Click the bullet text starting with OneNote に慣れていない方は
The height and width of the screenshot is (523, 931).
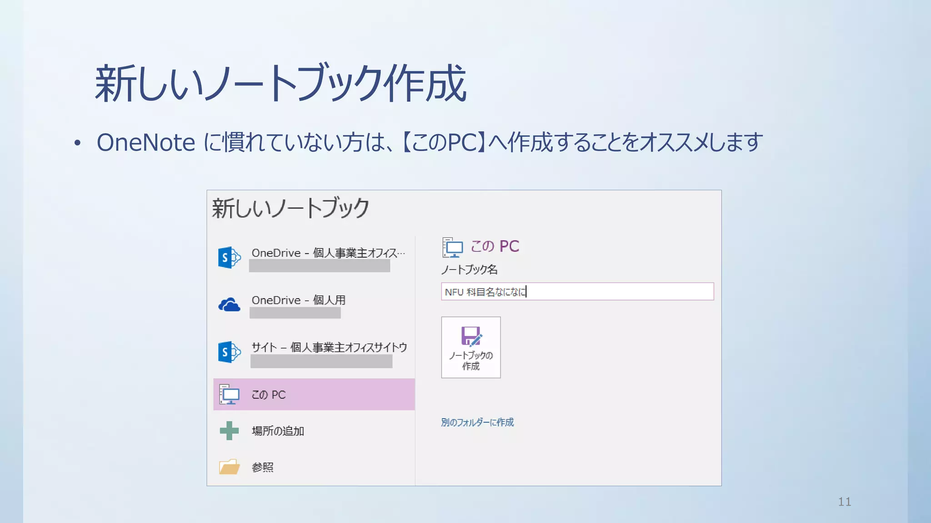point(430,142)
